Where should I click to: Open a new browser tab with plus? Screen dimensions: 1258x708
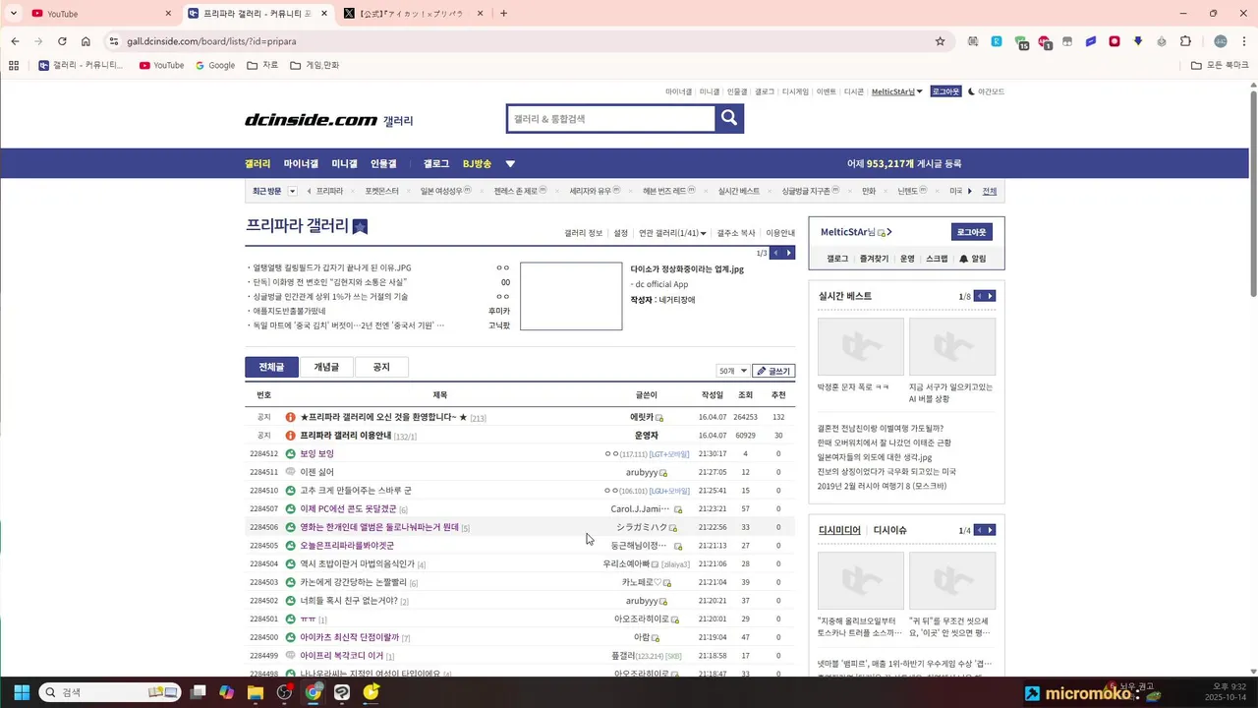(x=503, y=14)
